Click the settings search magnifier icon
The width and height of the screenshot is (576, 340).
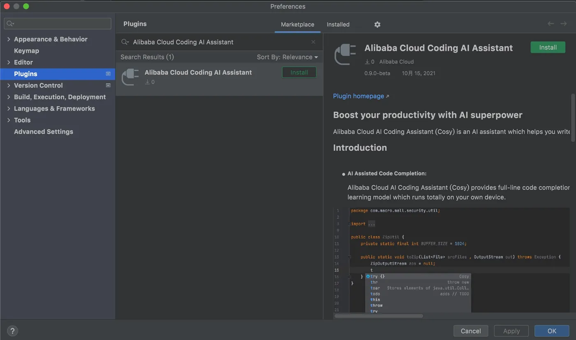pyautogui.click(x=11, y=23)
